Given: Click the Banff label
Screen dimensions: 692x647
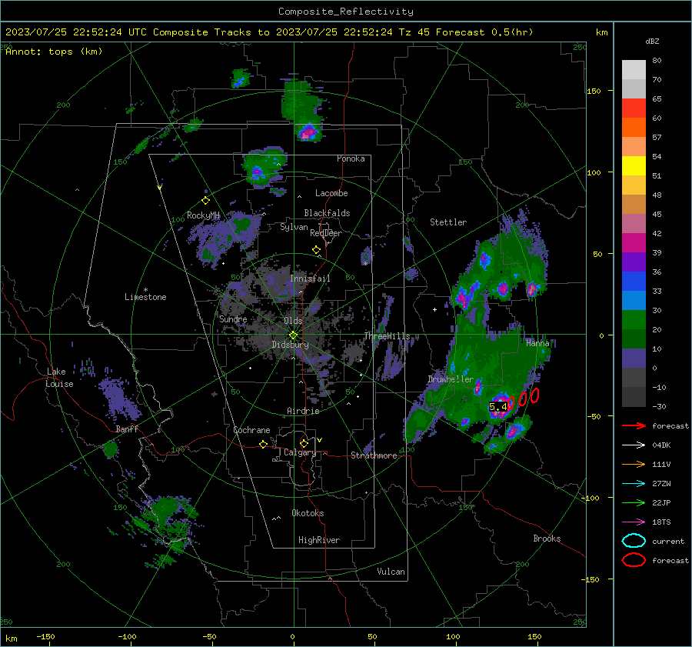Looking at the screenshot, I should [x=127, y=429].
